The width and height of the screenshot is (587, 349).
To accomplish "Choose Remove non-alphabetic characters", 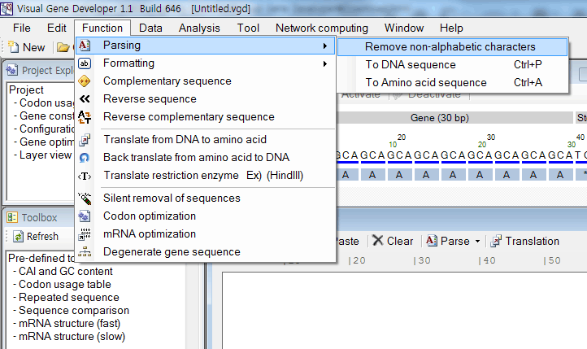I will (x=450, y=47).
